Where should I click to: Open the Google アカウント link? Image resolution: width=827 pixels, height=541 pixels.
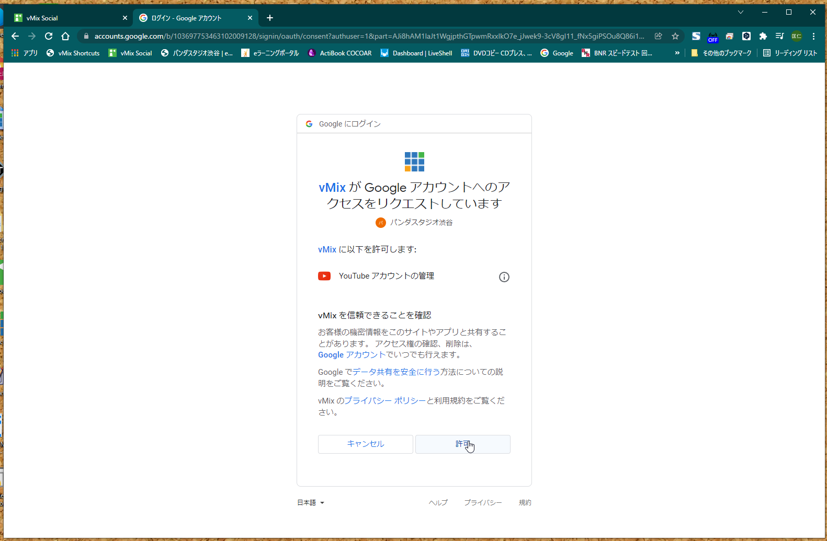click(x=352, y=355)
